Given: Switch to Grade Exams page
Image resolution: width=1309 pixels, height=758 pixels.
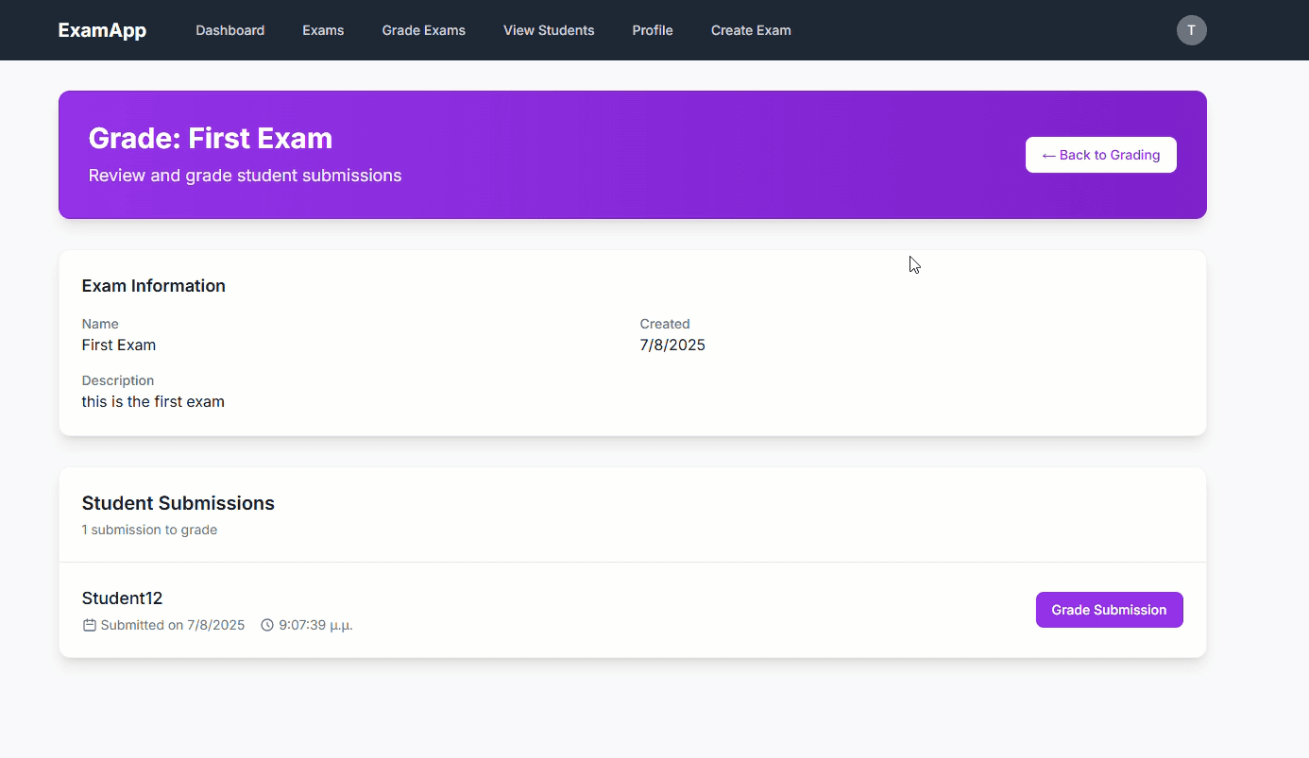Looking at the screenshot, I should coord(424,30).
